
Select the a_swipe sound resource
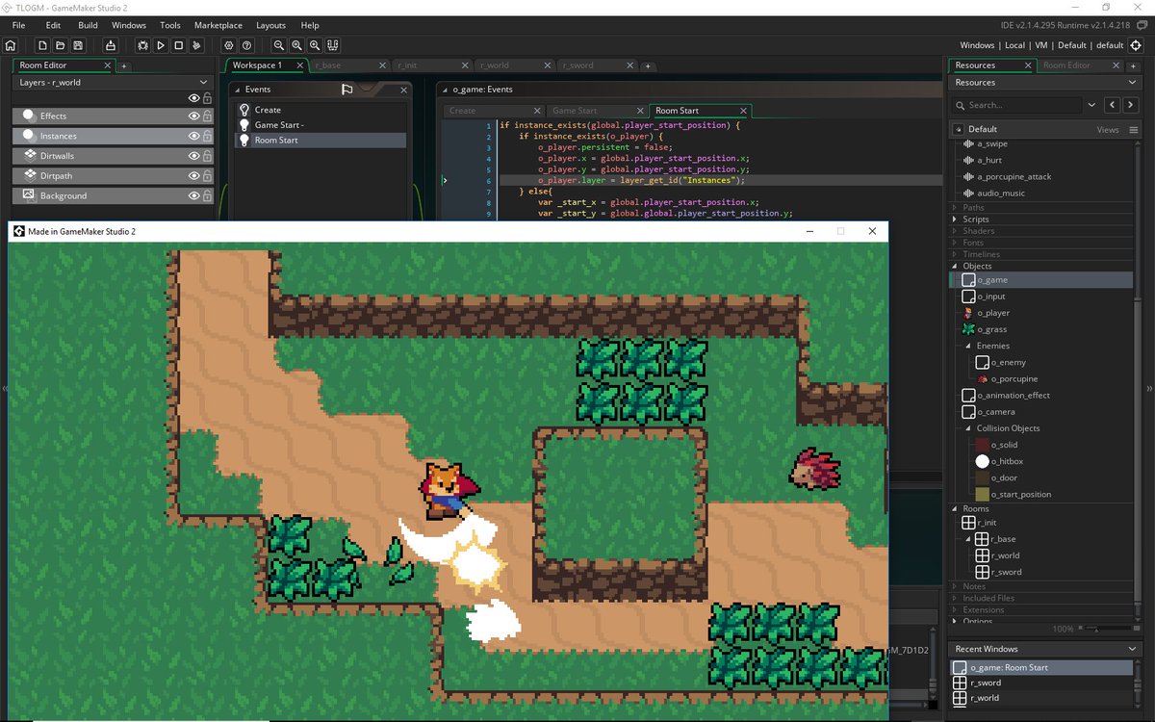point(991,143)
